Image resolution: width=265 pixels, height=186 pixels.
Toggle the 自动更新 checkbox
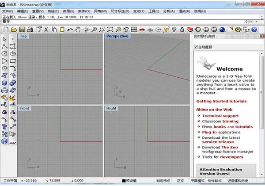click(x=196, y=47)
